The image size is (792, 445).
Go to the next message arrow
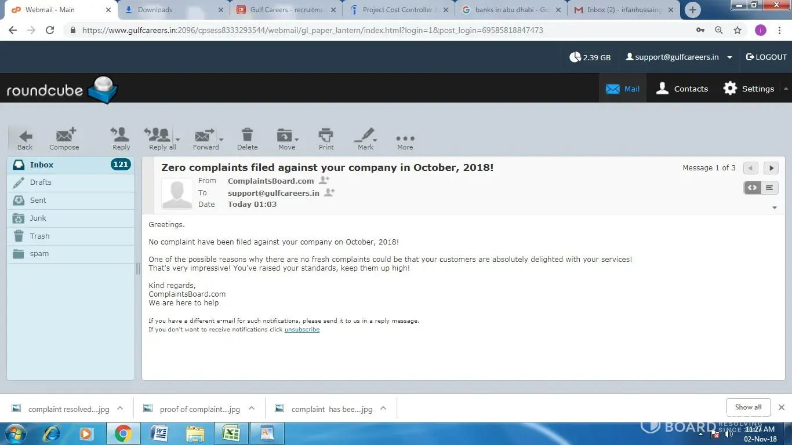tap(771, 168)
